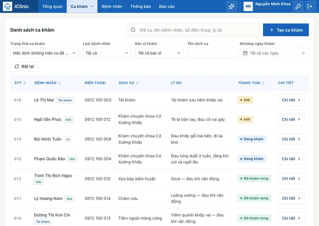Sort by the DỊCH VỤ column arrows
Viewport: 319px width, 226px height.
tap(137, 83)
